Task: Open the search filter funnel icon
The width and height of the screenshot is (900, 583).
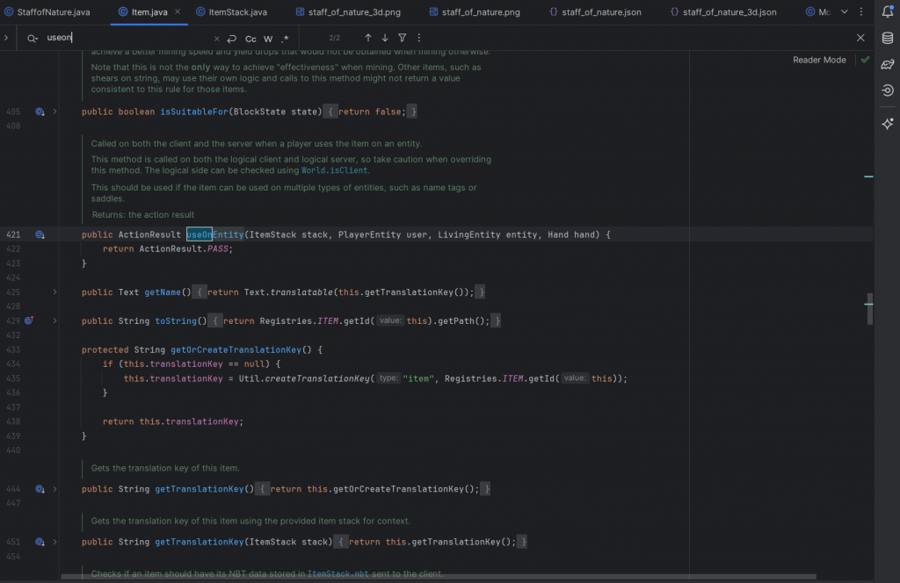Action: [x=402, y=39]
